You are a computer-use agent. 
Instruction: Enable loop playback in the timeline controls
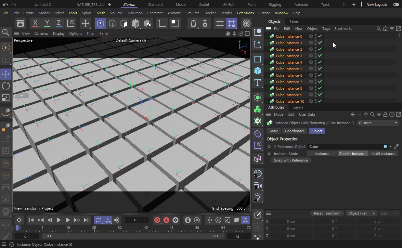[98, 220]
